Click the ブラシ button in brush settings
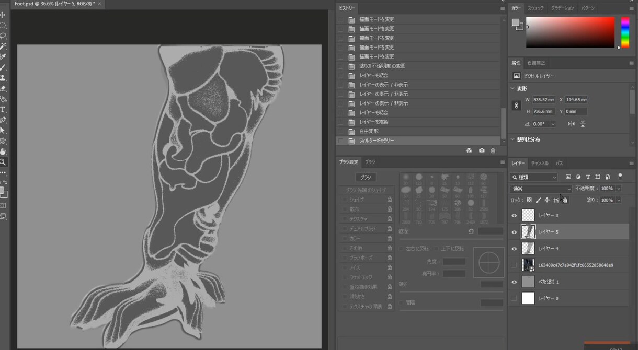 [x=366, y=177]
